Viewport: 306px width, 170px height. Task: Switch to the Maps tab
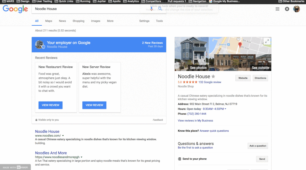49,21
